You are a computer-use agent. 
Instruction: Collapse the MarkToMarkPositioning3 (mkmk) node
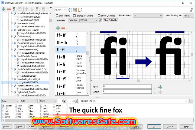point(12,13)
